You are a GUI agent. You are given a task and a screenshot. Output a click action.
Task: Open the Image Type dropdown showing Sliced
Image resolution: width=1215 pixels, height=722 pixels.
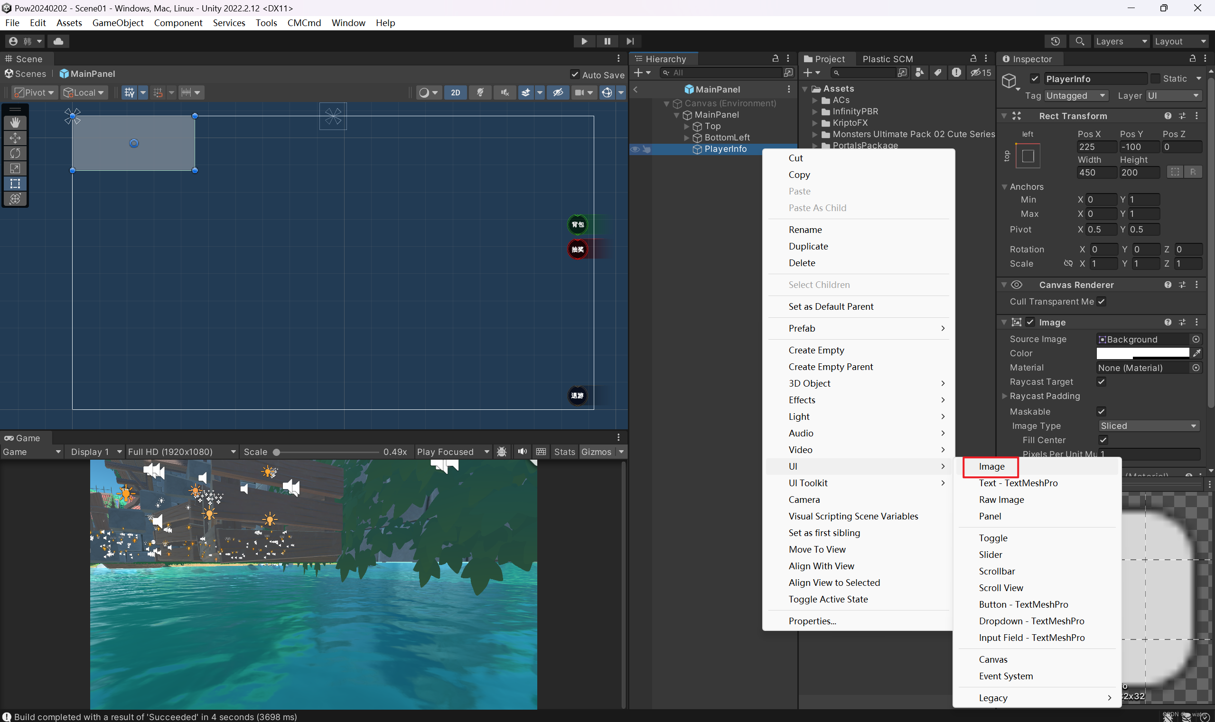pos(1148,426)
